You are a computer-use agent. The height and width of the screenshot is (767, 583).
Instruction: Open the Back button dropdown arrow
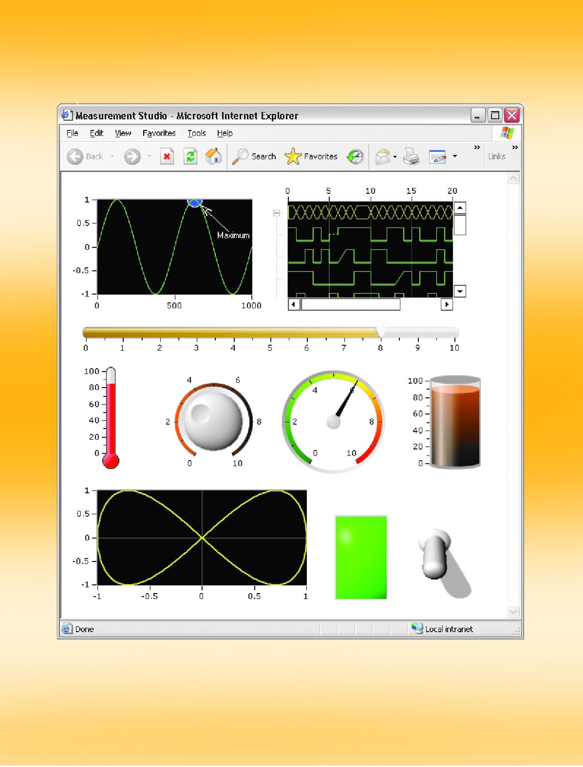coord(113,156)
